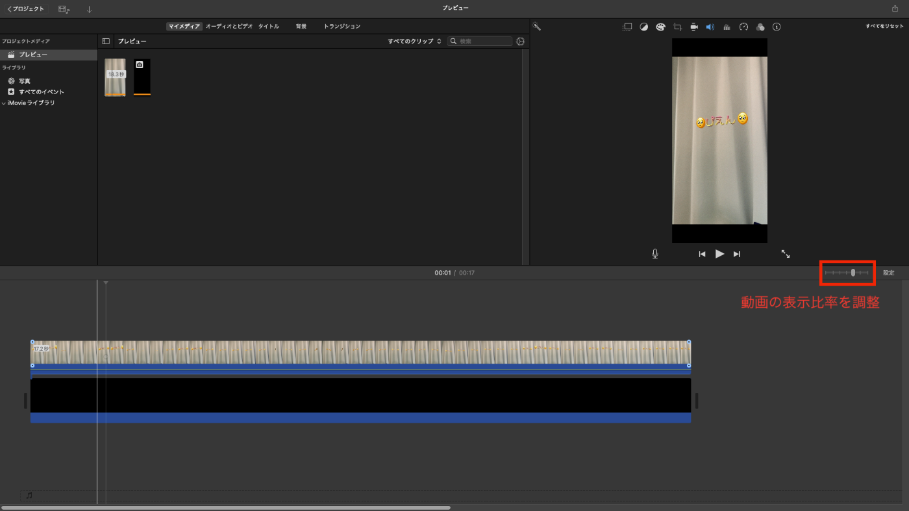This screenshot has height=511, width=909.
Task: Go back via プロジェクト button
Action: pyautogui.click(x=25, y=9)
